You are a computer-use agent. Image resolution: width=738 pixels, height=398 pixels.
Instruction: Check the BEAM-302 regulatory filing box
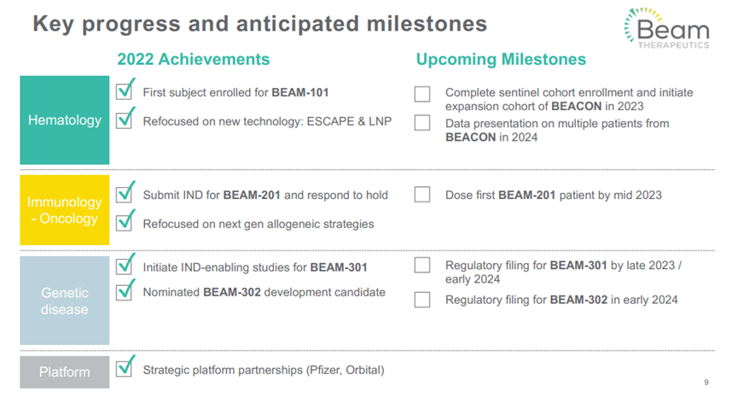422,300
